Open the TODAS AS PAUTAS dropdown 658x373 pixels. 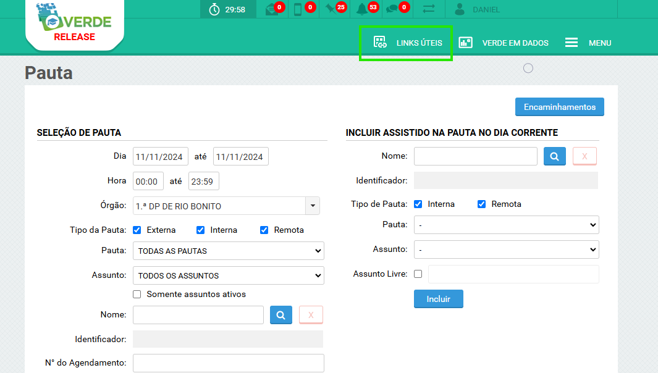pyautogui.click(x=228, y=251)
